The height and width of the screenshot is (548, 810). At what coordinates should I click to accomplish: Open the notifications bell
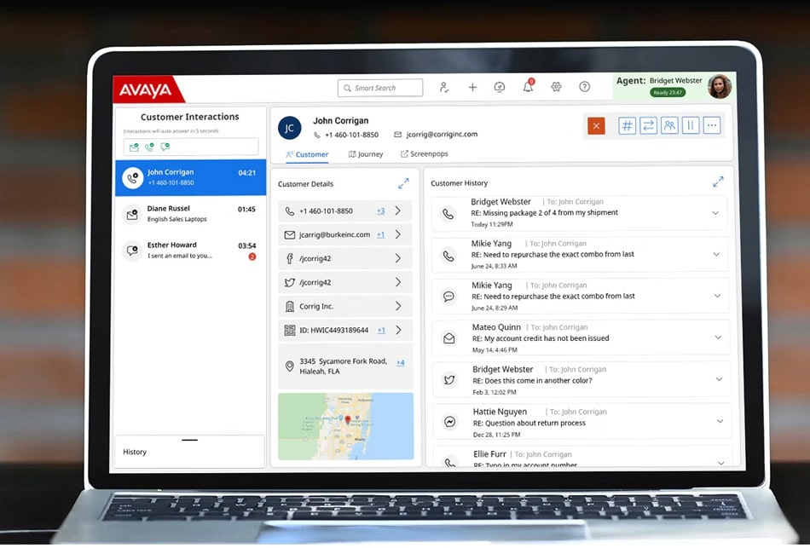coord(528,86)
